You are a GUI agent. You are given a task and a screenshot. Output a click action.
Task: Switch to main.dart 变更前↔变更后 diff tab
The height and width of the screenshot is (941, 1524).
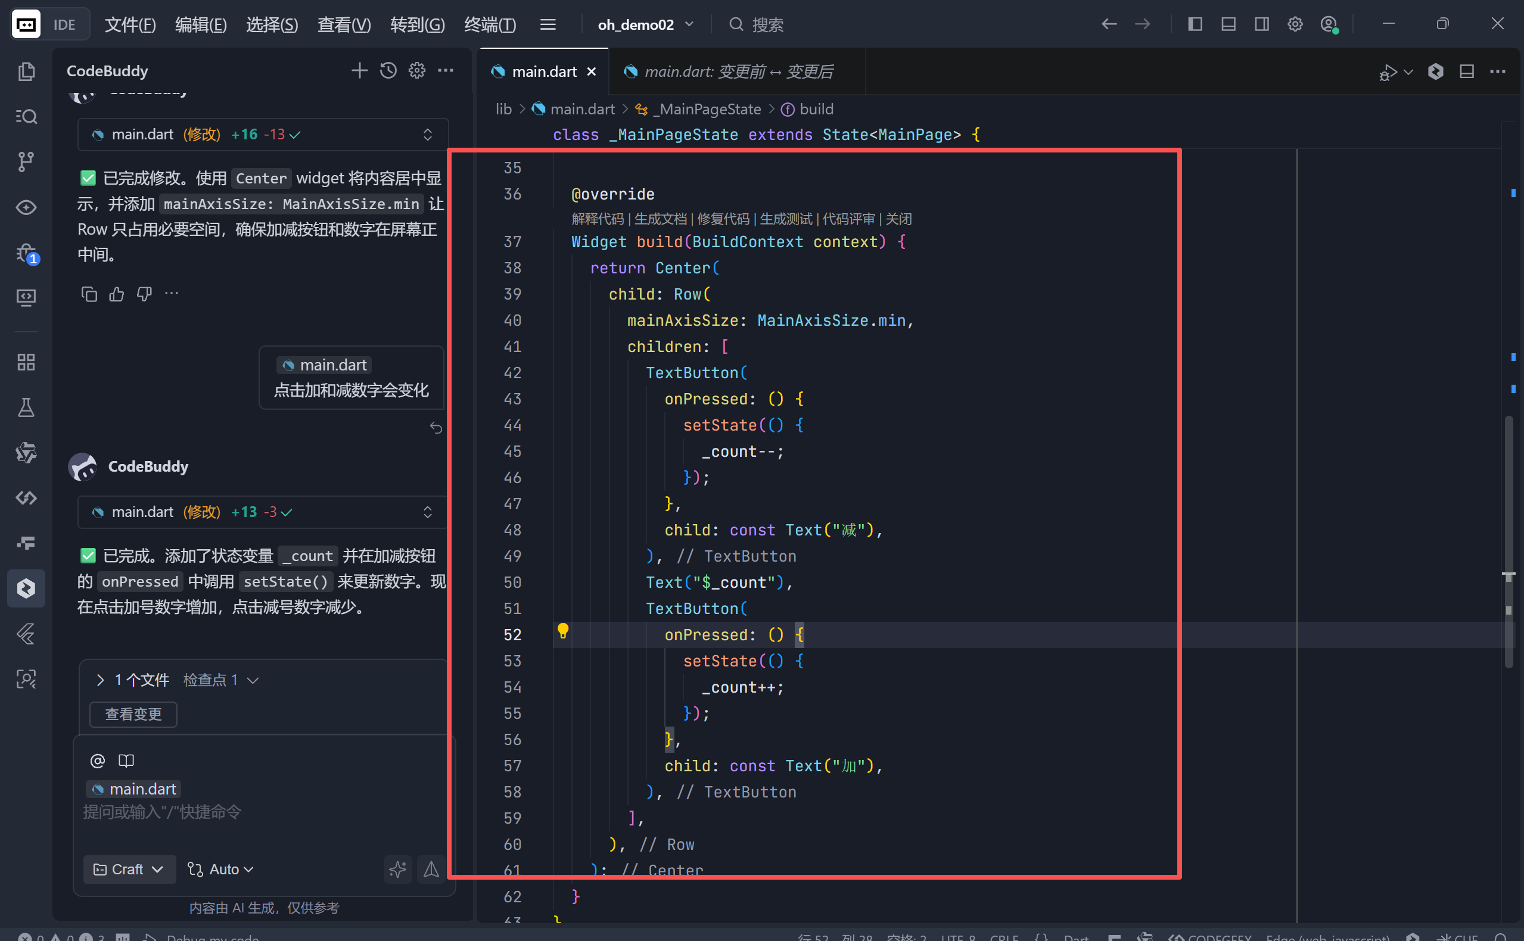coord(737,71)
